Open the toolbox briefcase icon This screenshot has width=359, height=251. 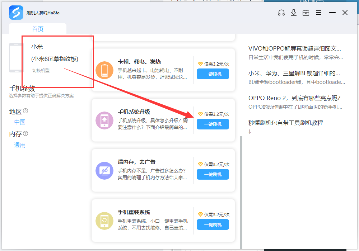pyautogui.click(x=306, y=12)
